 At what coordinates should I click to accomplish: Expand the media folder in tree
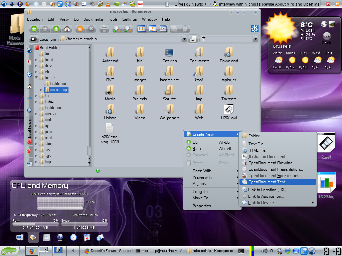click(36, 114)
